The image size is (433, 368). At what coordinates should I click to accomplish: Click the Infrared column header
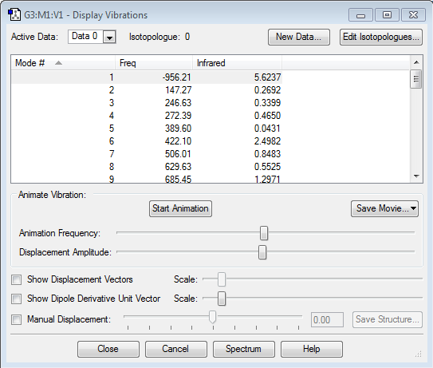237,63
